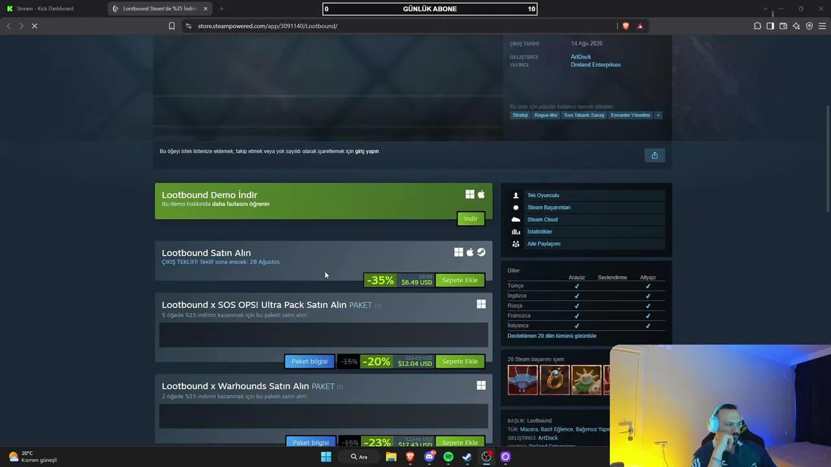Select the Rogue-like tag
Screen dimensions: 831x467
tap(546, 115)
